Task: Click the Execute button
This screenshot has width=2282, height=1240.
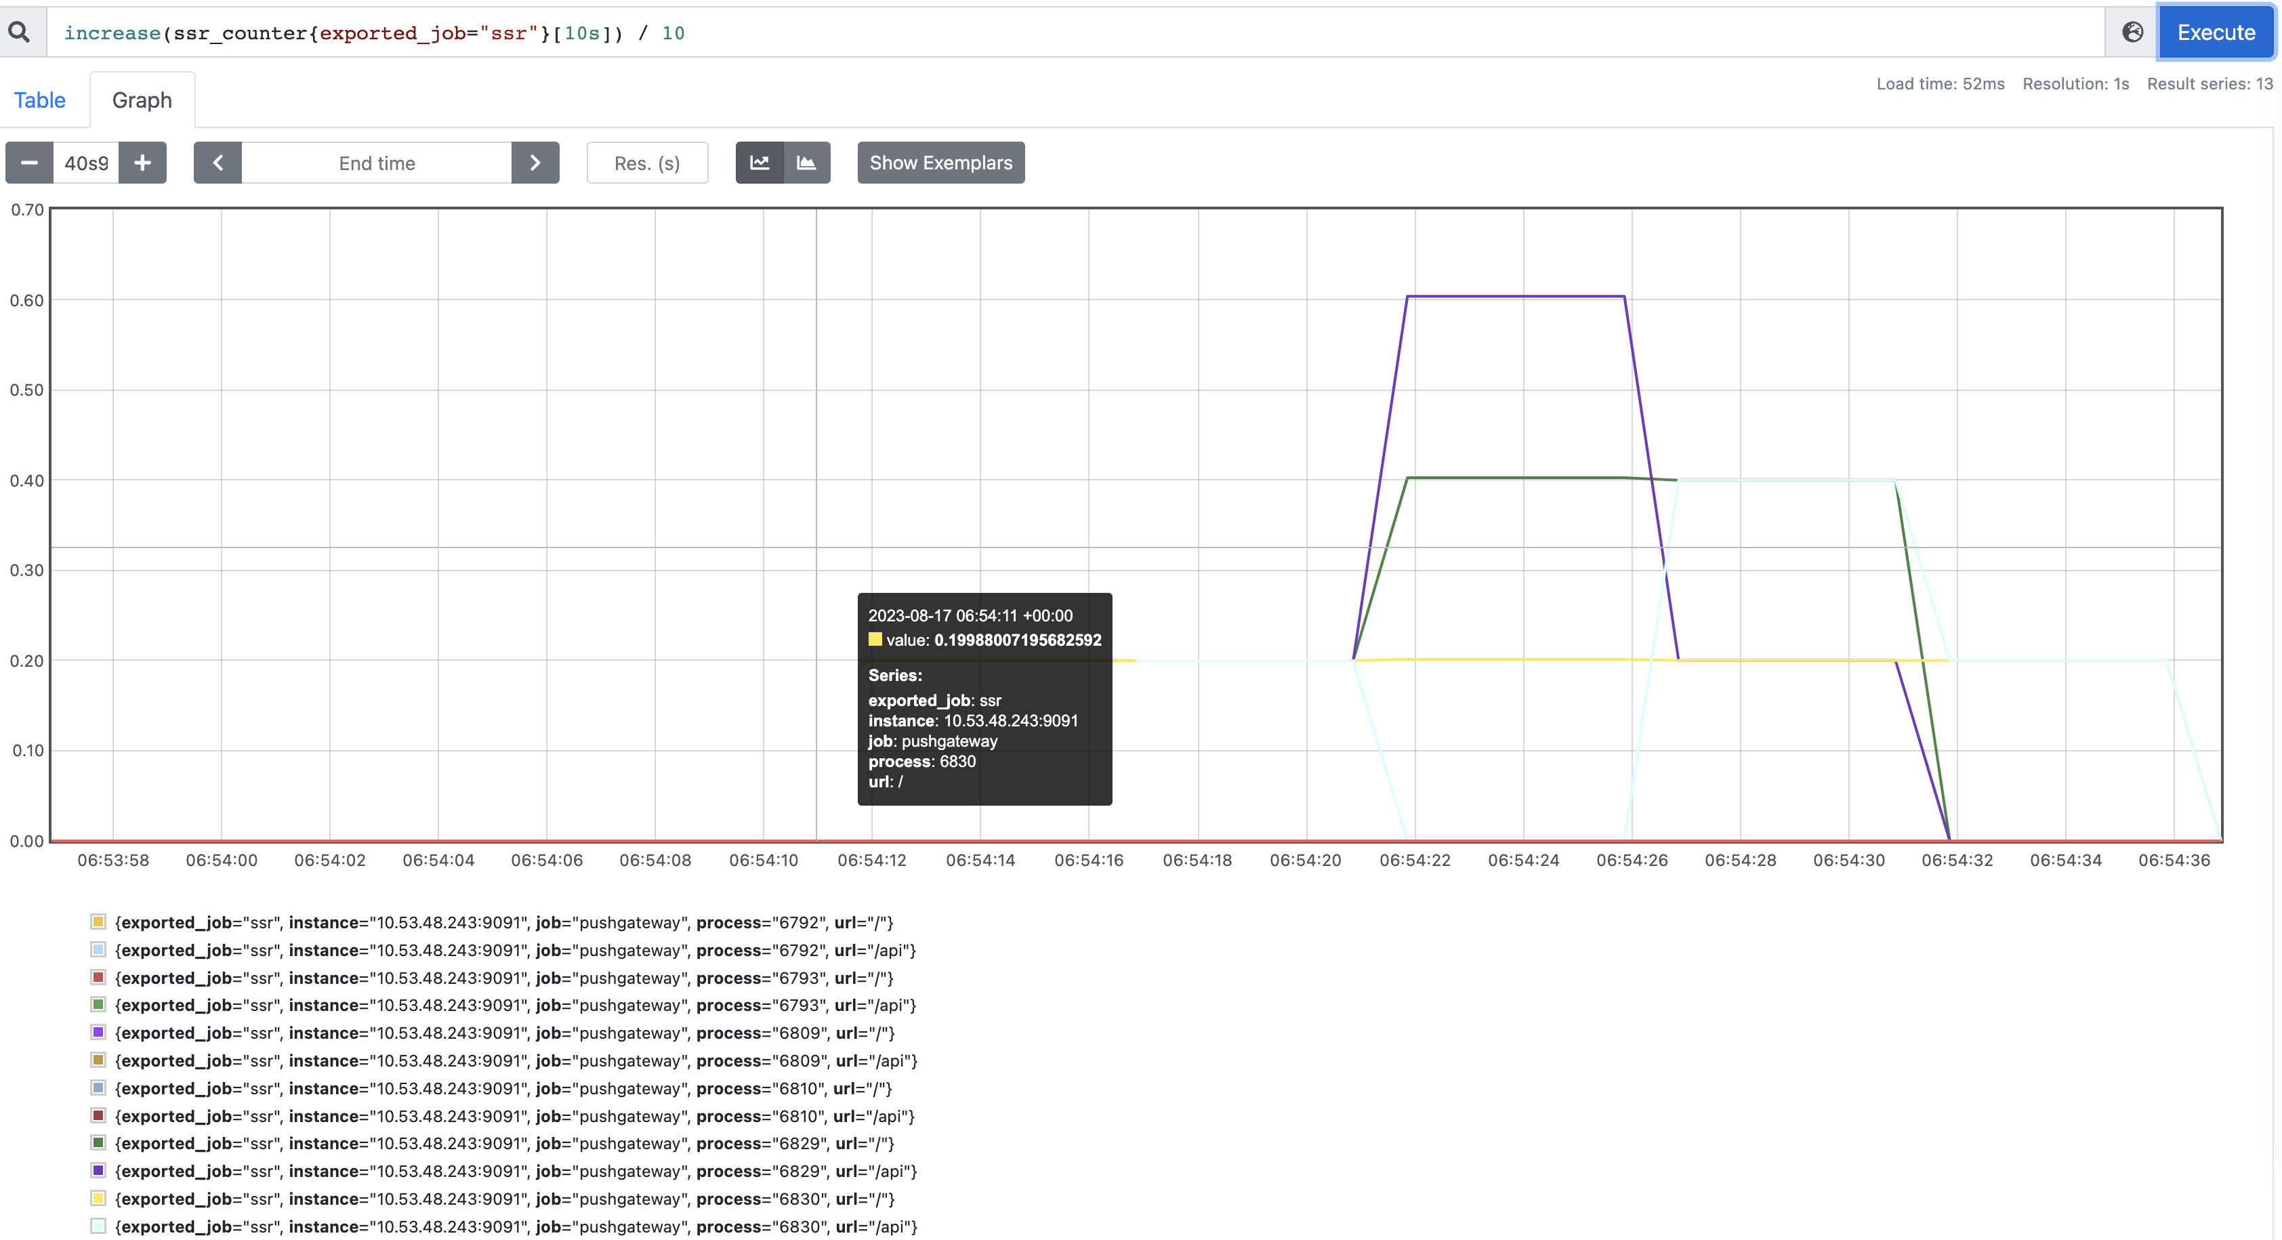Action: point(2216,33)
